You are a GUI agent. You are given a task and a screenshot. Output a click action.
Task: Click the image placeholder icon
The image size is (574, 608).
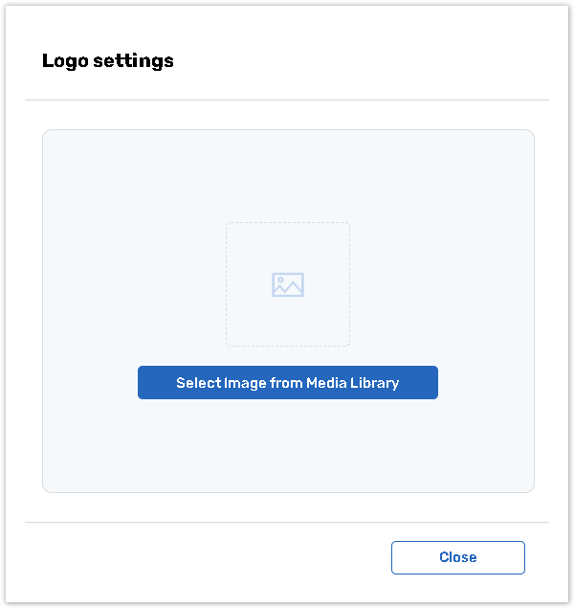tap(288, 284)
